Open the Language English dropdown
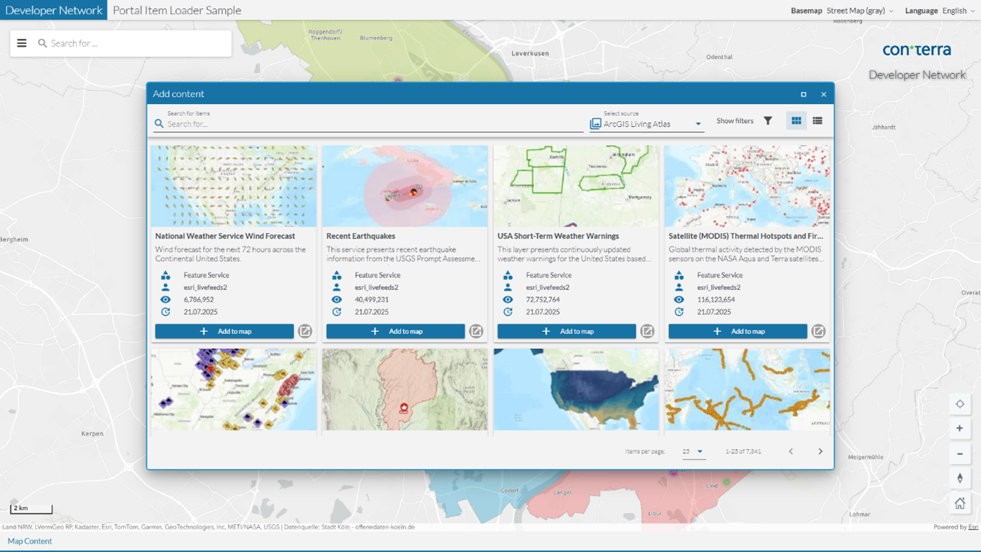 958,11
